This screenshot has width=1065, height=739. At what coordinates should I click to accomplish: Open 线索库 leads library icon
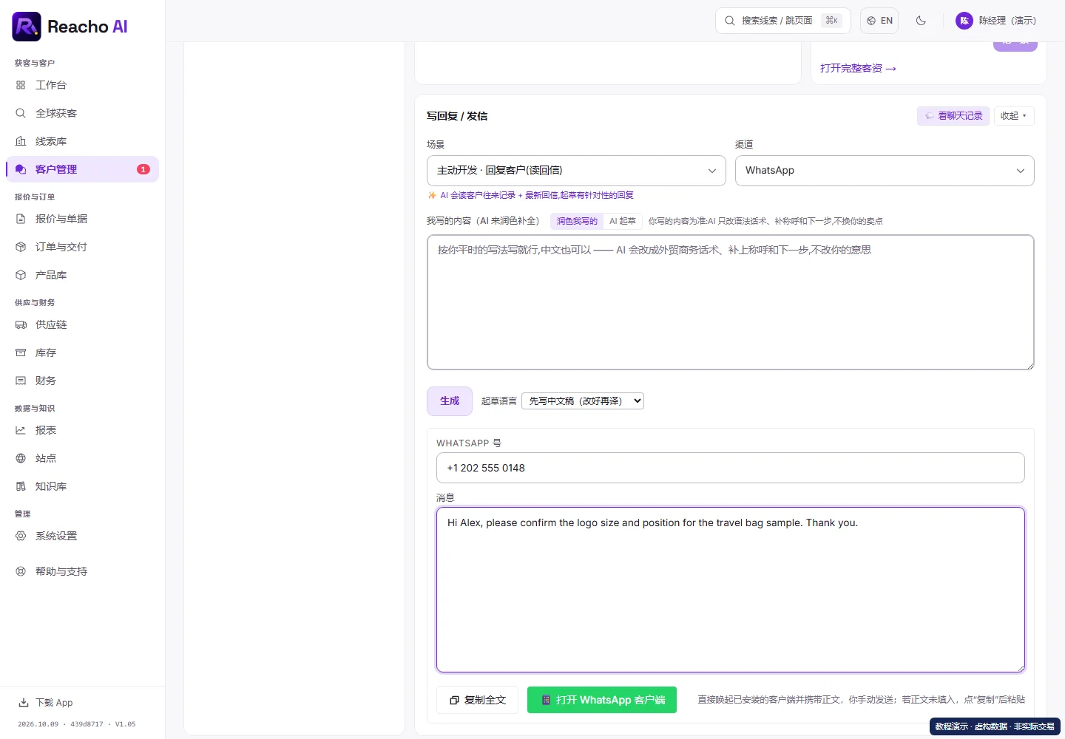pos(21,141)
